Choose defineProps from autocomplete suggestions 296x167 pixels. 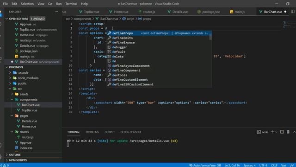tap(159, 33)
